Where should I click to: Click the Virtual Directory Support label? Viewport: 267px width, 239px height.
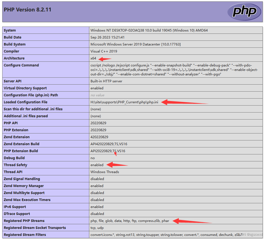(x=25, y=88)
